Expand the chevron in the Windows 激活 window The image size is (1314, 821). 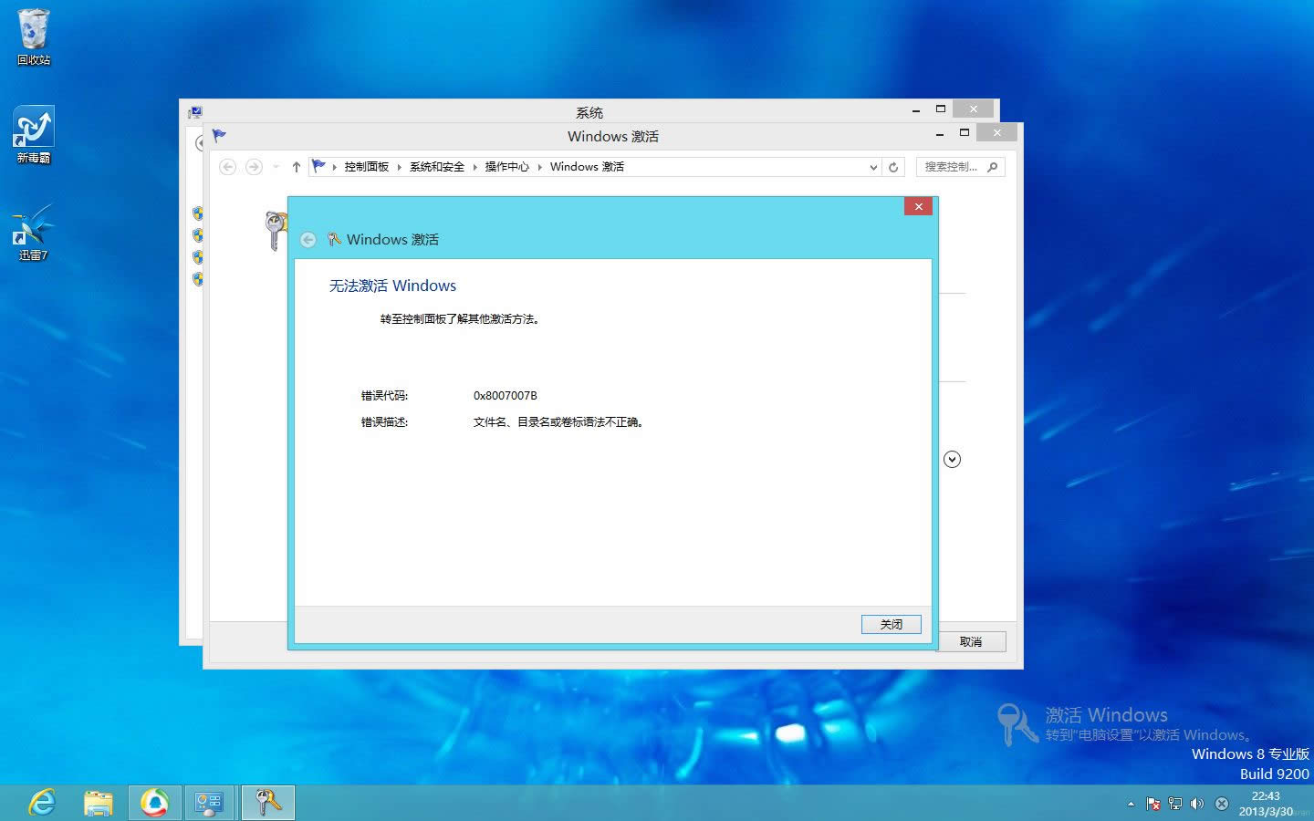tap(952, 459)
